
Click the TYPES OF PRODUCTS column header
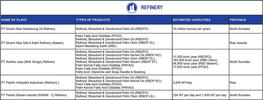tap(124, 20)
